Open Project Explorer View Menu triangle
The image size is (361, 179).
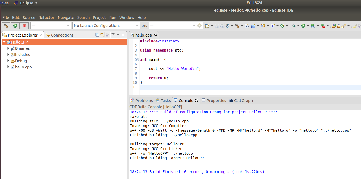tap(113, 34)
